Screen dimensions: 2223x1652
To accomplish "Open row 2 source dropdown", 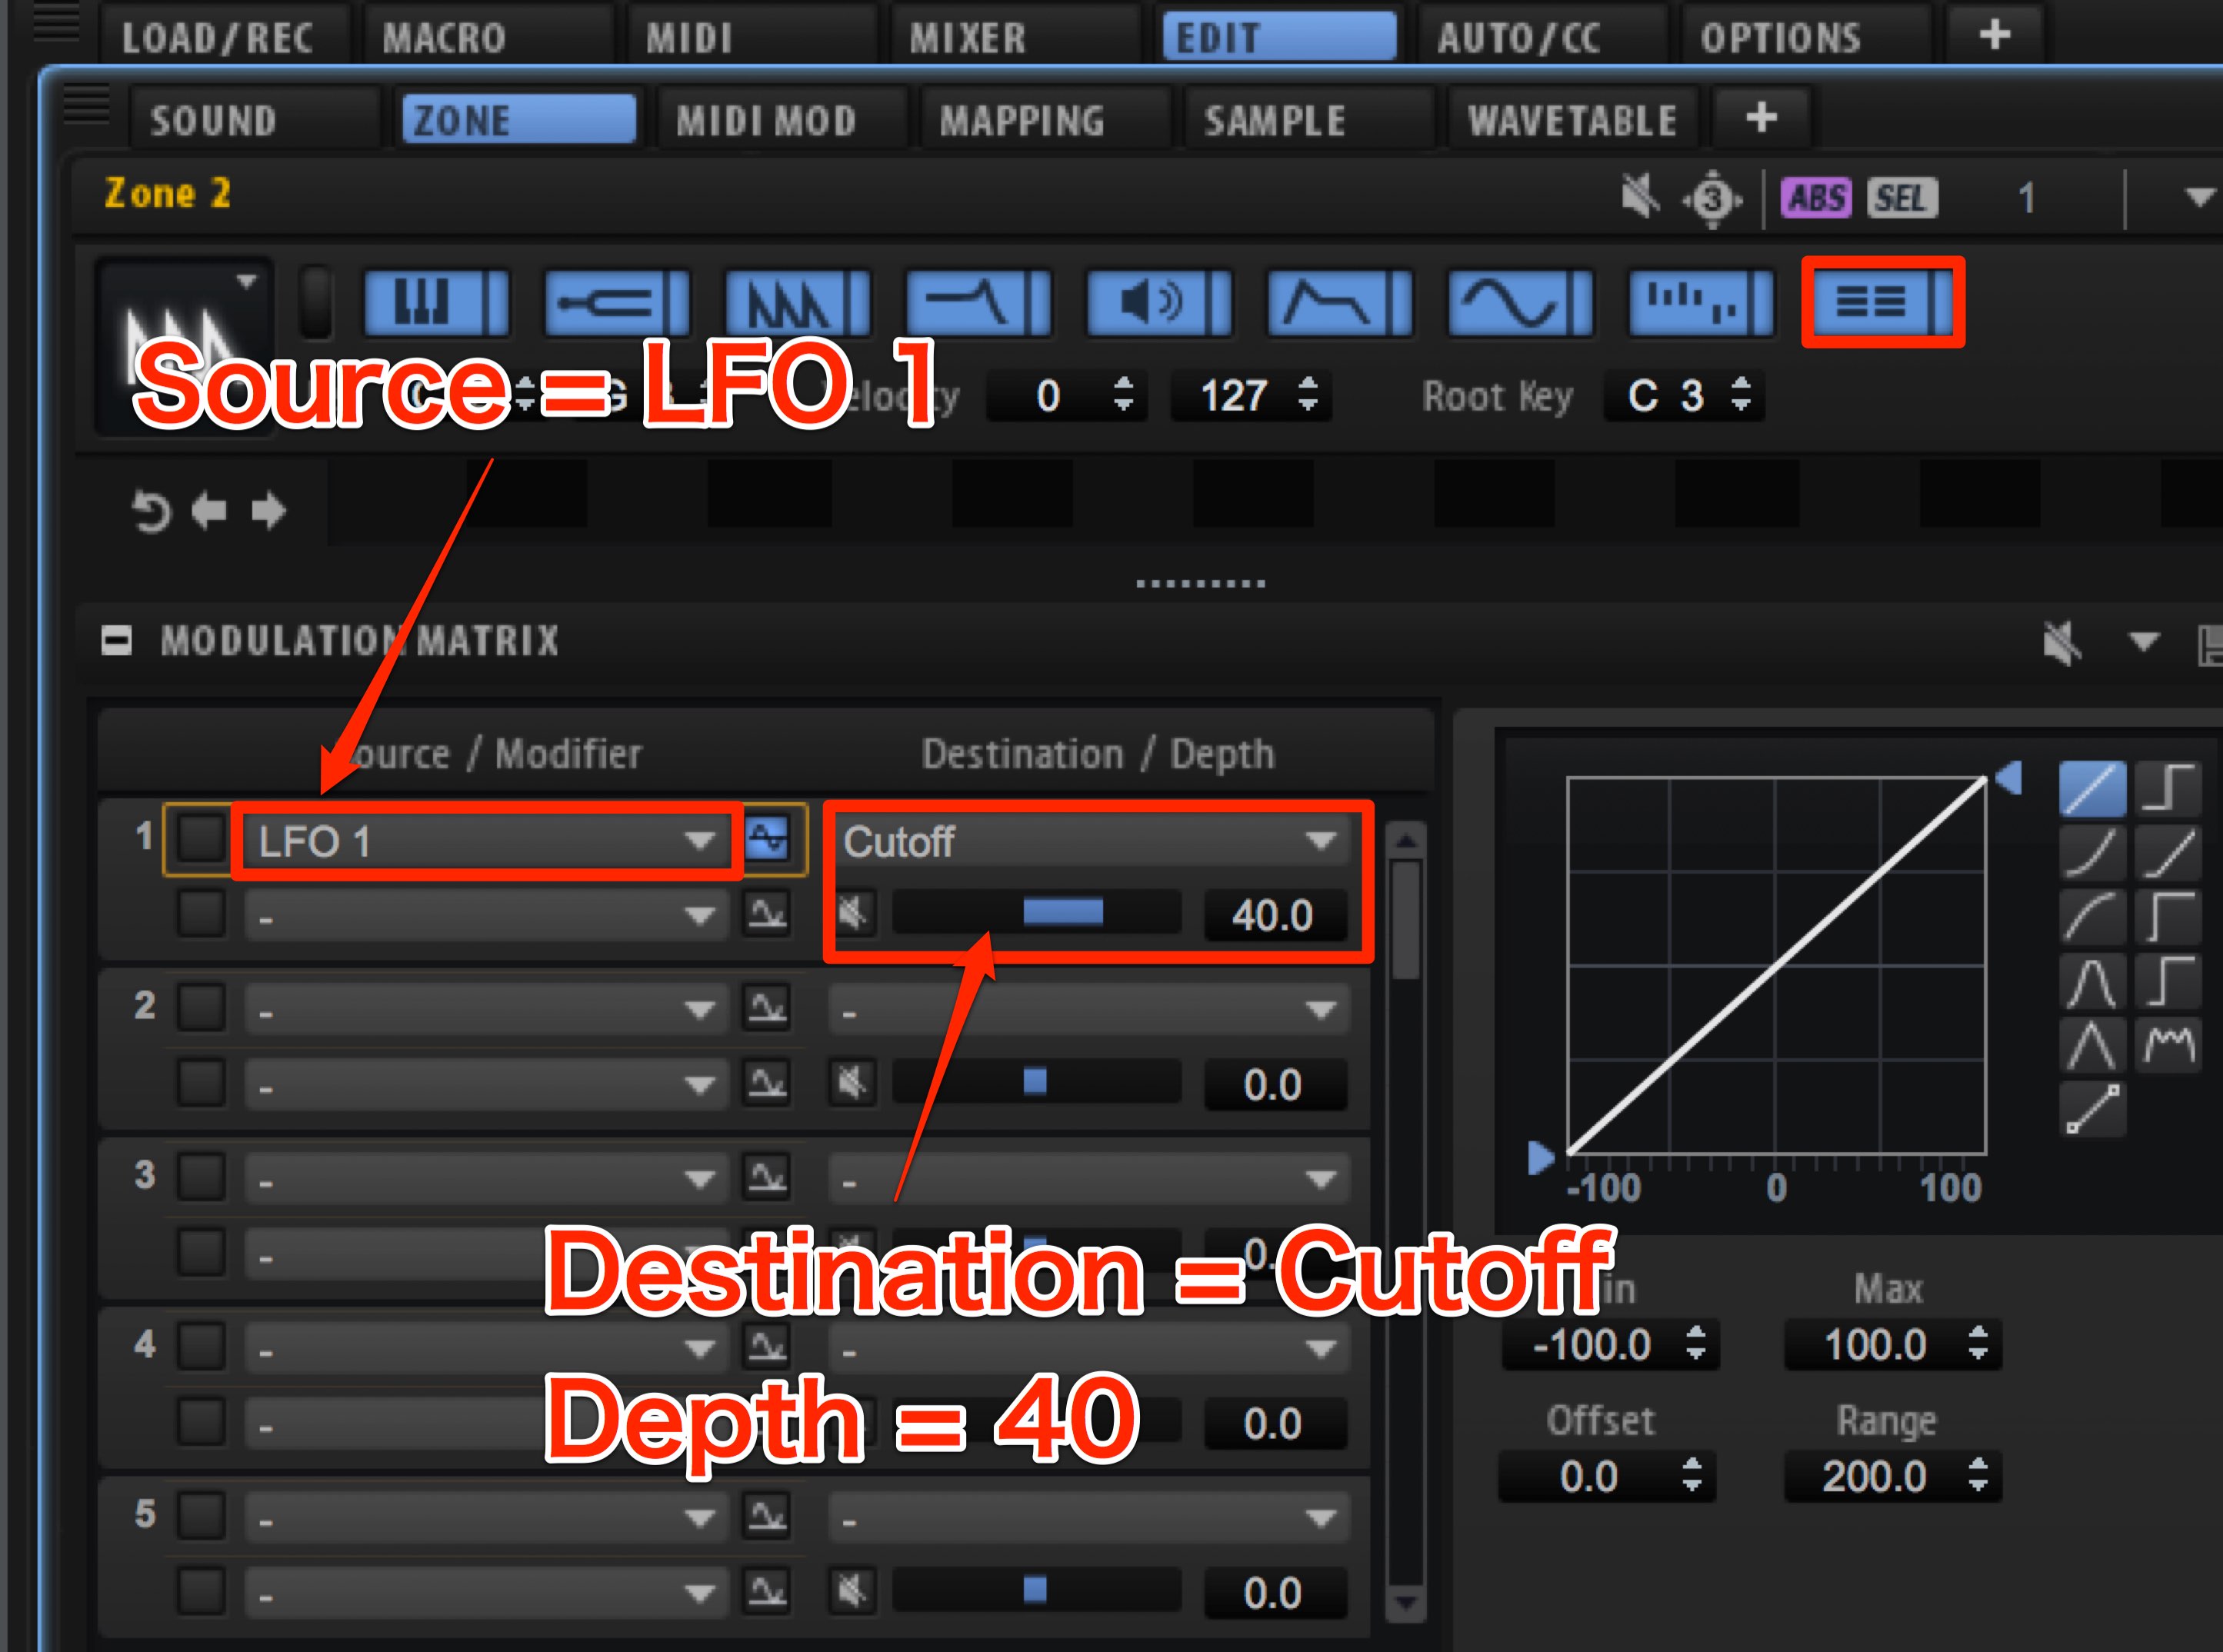I will coord(485,1008).
